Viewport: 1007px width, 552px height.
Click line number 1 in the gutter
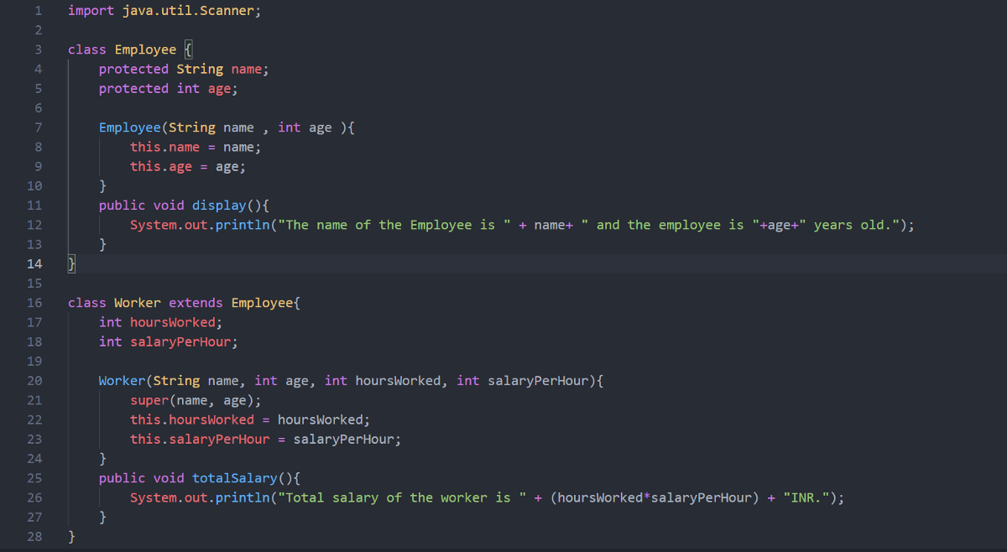click(38, 10)
